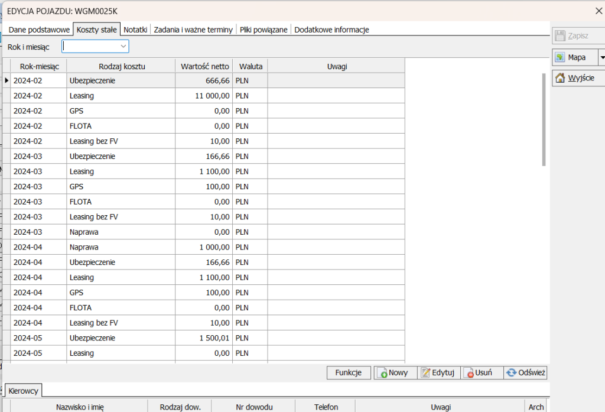Close the Edycja pojazdu window
This screenshot has height=412, width=605.
597,9
